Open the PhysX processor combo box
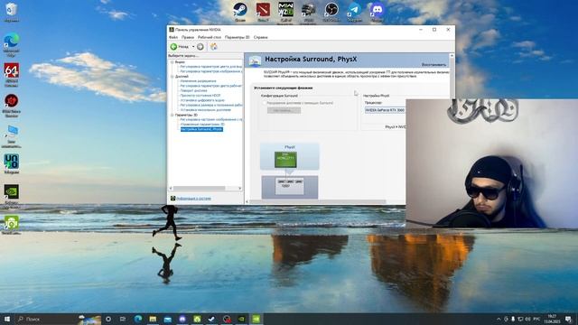This screenshot has height=325, width=578. [x=385, y=110]
